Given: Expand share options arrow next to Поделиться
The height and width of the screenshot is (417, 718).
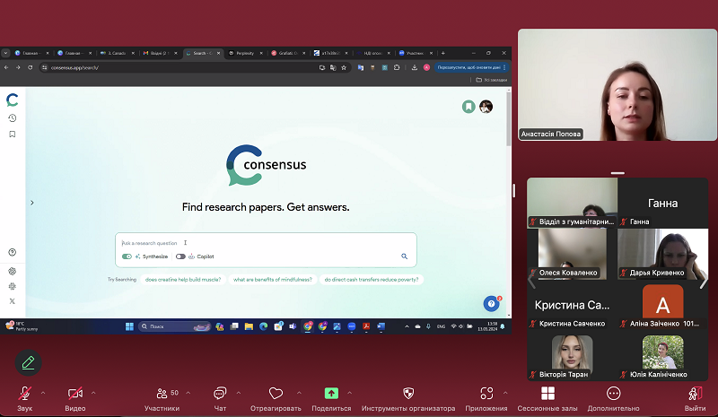Looking at the screenshot, I should [x=348, y=393].
